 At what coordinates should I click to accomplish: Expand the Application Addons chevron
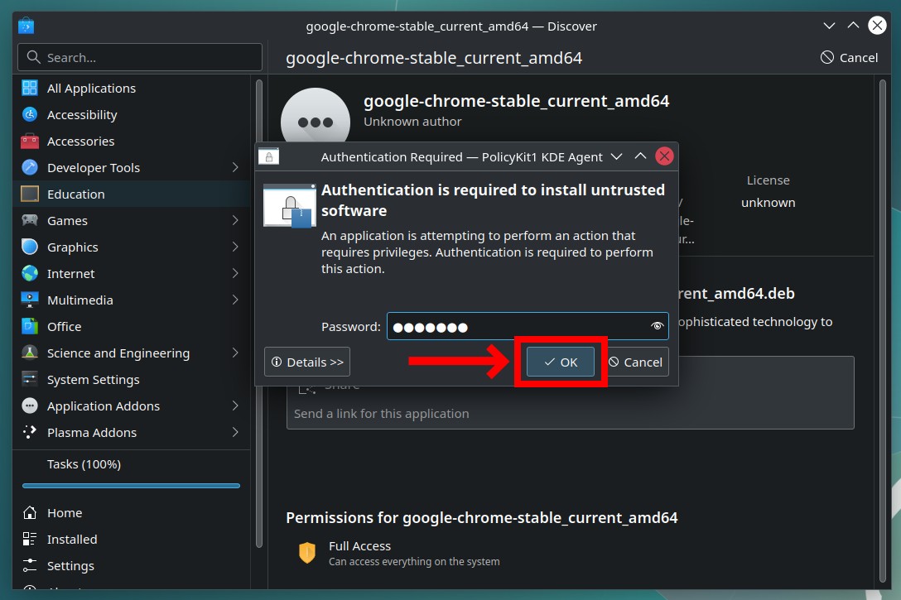coord(235,406)
